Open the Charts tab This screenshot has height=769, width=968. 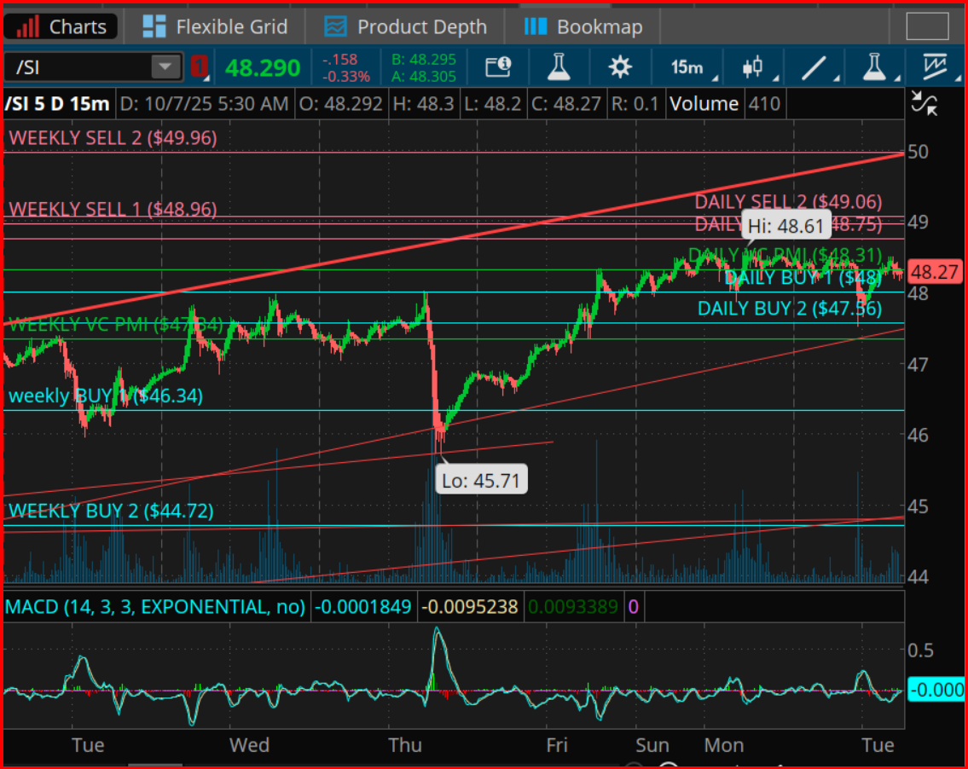tap(61, 26)
